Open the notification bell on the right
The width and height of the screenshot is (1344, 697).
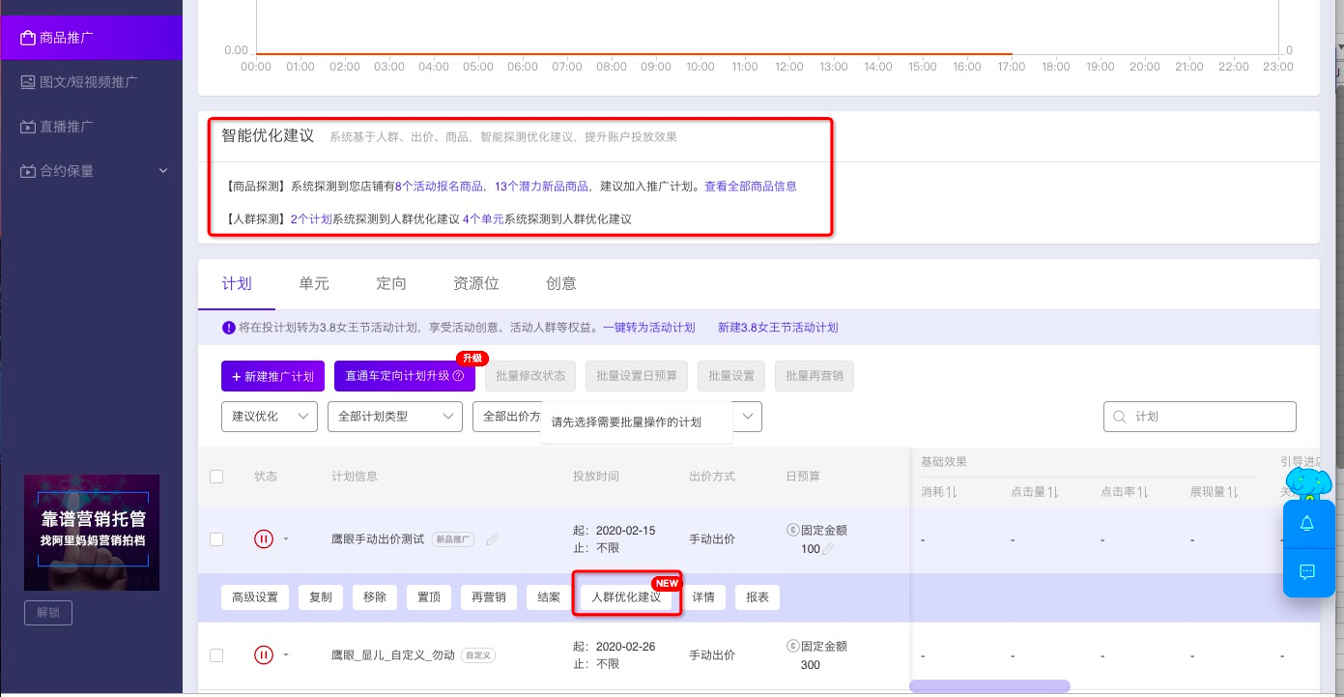point(1308,523)
